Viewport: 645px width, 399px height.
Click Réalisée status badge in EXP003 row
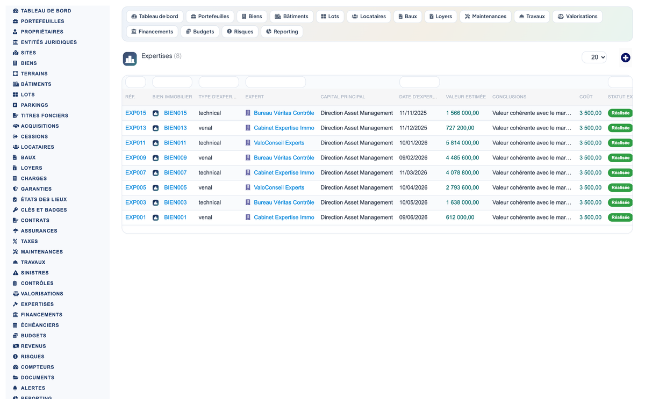coord(620,202)
